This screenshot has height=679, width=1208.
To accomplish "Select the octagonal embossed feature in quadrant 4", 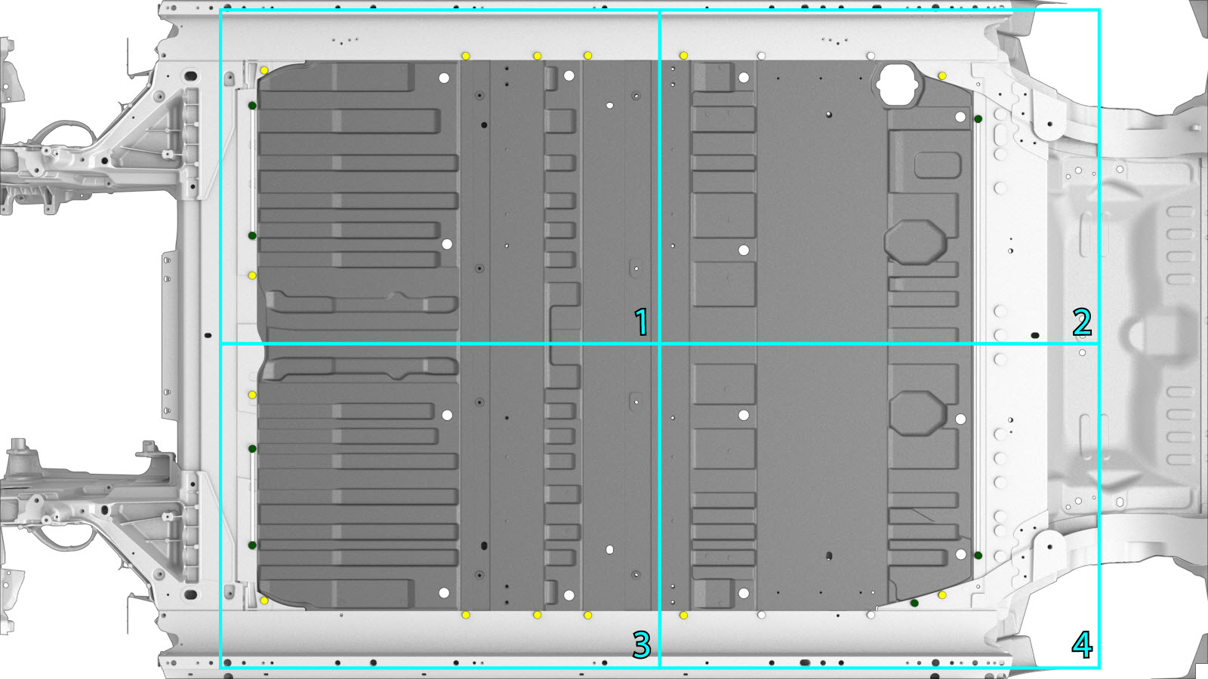I will (918, 413).
